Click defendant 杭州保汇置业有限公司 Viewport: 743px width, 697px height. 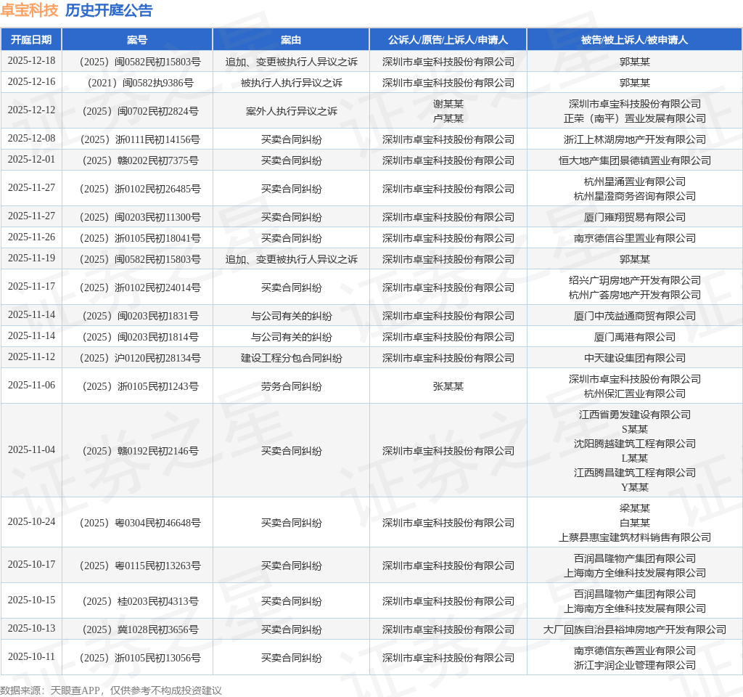pyautogui.click(x=634, y=394)
